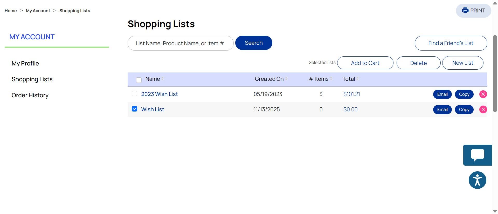Click the page's vertical scrollbar thumb

495,74
